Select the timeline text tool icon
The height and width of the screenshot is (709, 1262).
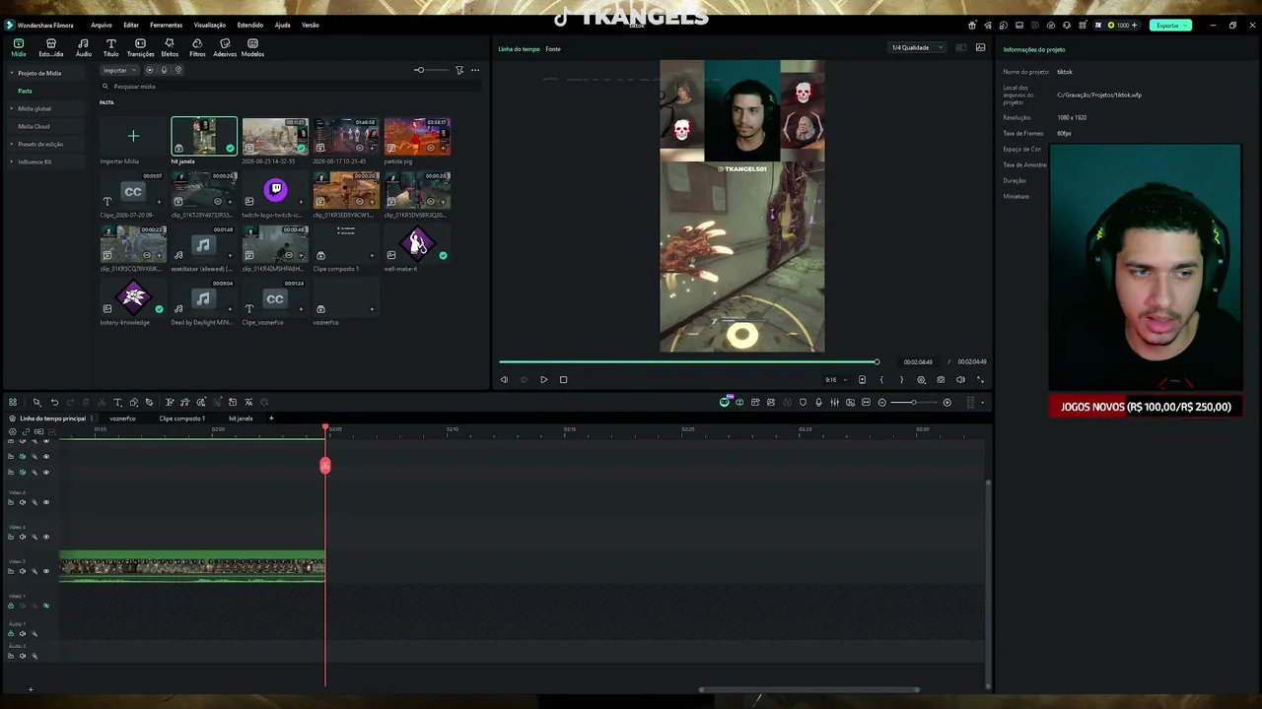[x=116, y=402]
